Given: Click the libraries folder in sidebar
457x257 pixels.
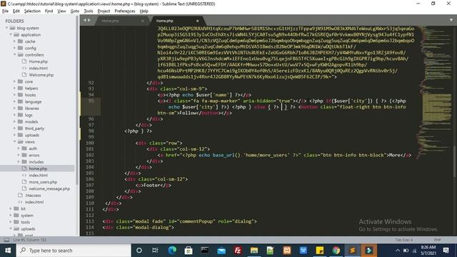Looking at the screenshot, I should [x=31, y=109].
